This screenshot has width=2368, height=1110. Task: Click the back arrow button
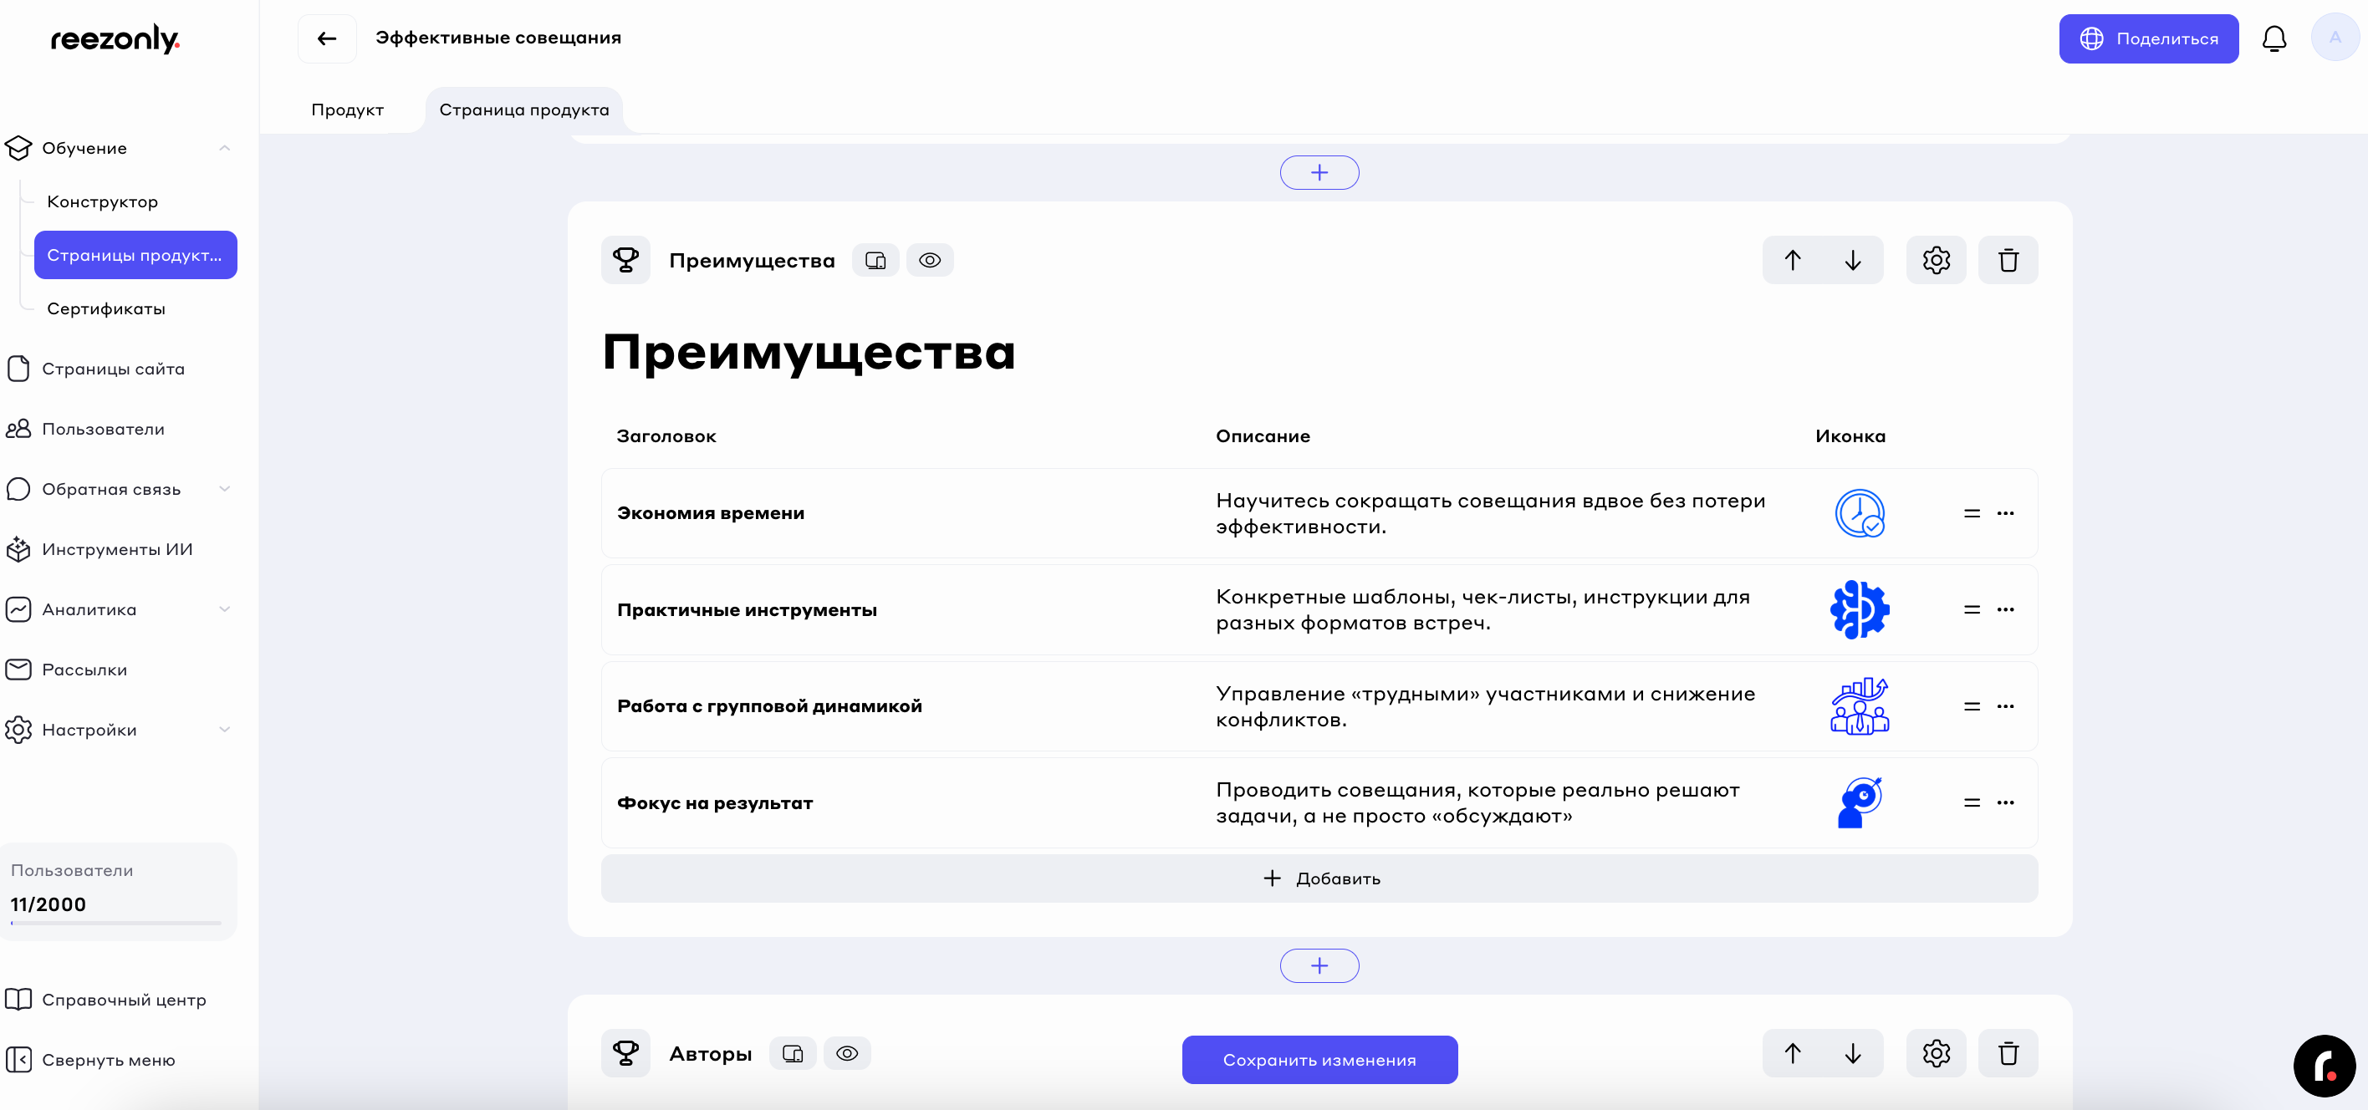coord(326,38)
